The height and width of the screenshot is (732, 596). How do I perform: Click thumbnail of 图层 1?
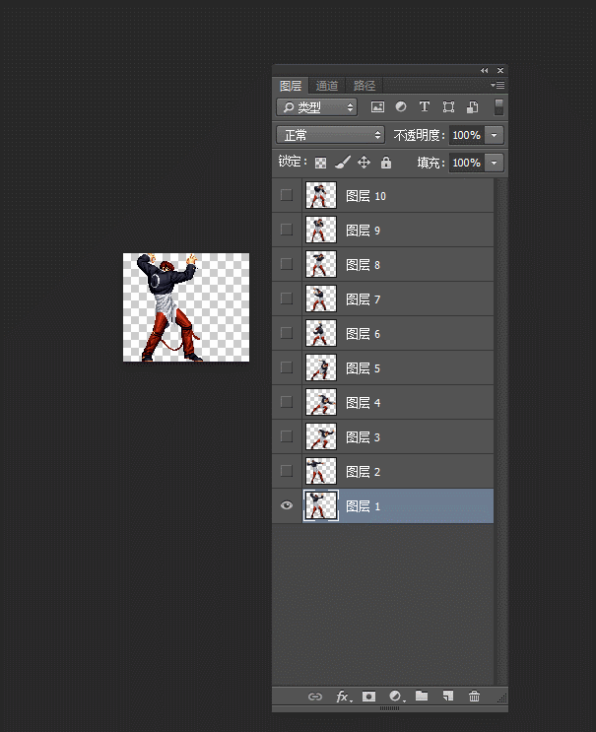tap(321, 505)
